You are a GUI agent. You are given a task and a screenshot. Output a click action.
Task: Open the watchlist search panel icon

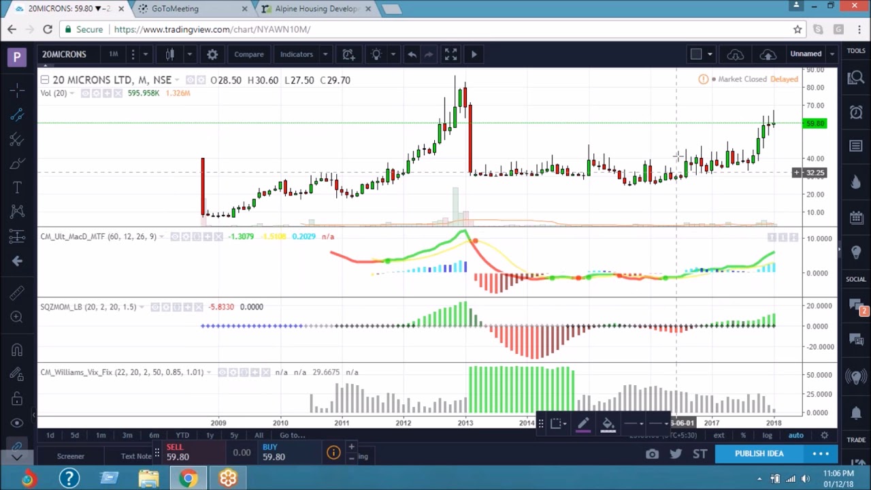856,78
